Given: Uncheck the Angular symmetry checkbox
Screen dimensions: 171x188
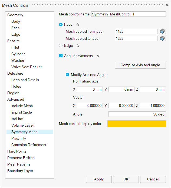Looking at the screenshot, I should click(61, 56).
